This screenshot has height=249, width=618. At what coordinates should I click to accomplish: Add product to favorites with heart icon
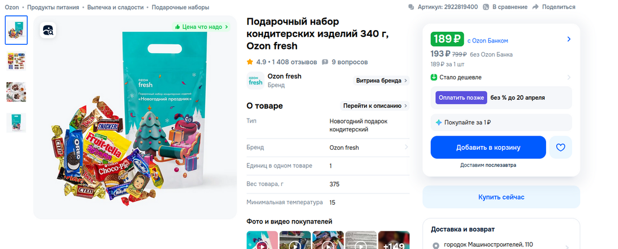coord(561,147)
